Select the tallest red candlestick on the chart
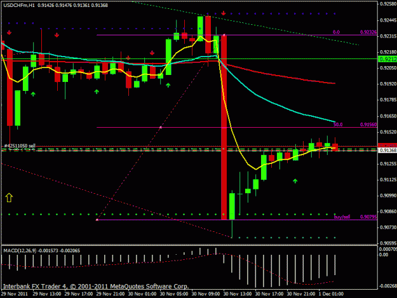The height and width of the screenshot is (298, 397). 224,127
